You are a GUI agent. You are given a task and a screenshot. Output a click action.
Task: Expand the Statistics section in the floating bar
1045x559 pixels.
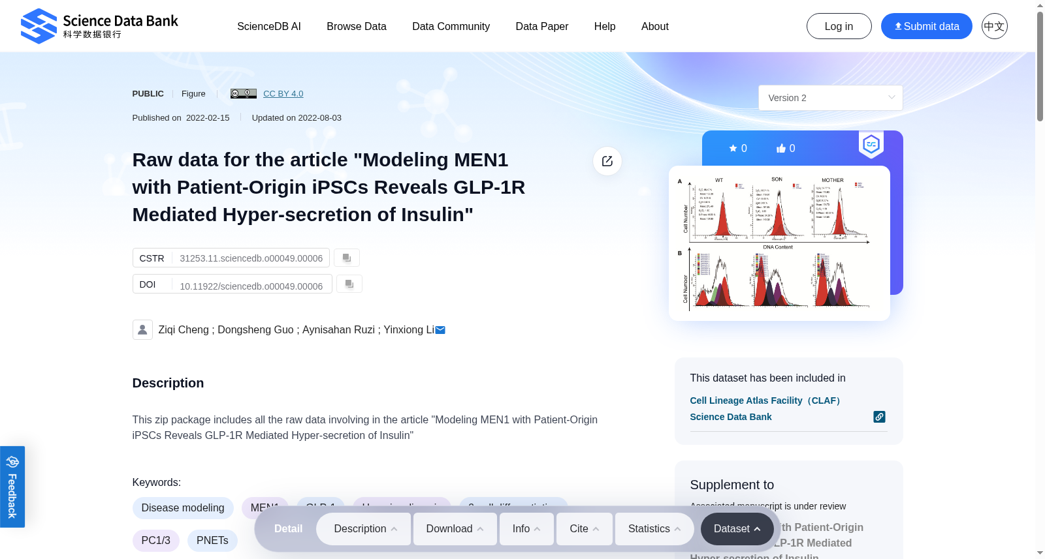tap(654, 529)
